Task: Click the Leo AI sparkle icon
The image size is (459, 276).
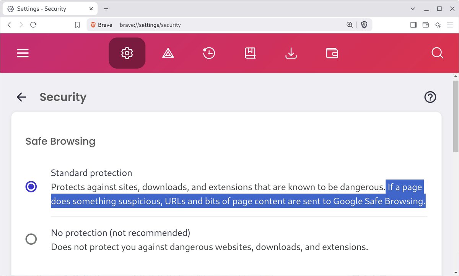Action: click(x=438, y=24)
